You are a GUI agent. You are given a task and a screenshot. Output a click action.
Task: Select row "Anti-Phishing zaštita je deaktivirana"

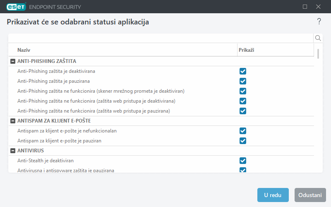coord(161,71)
